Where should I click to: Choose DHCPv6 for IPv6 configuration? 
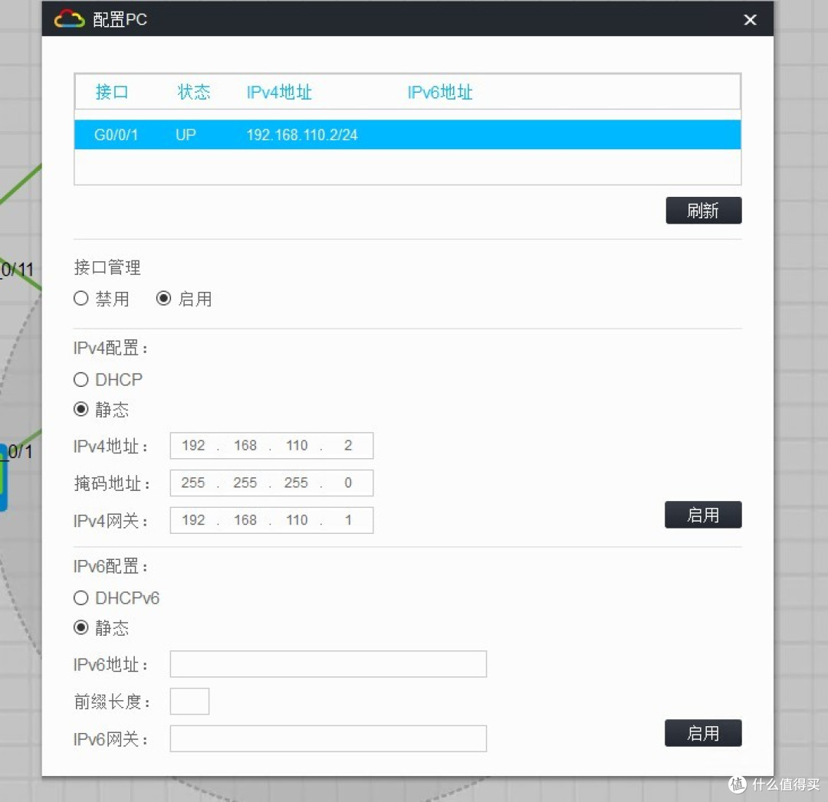click(80, 597)
